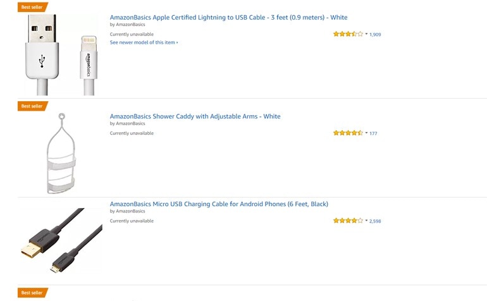
Task: Click the bottom-most Best seller badge
Action: click(x=32, y=293)
